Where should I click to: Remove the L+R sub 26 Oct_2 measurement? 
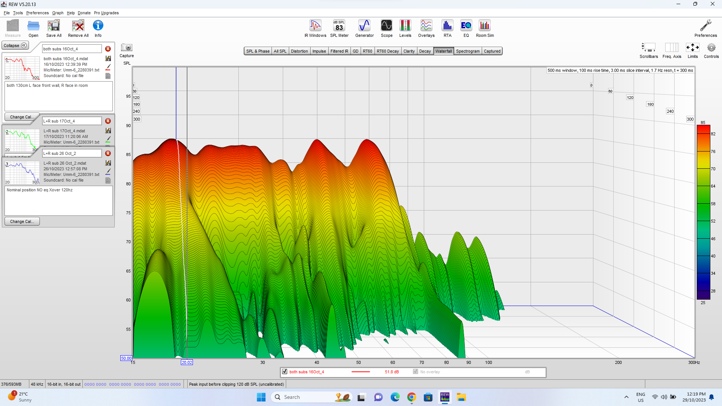(x=108, y=153)
